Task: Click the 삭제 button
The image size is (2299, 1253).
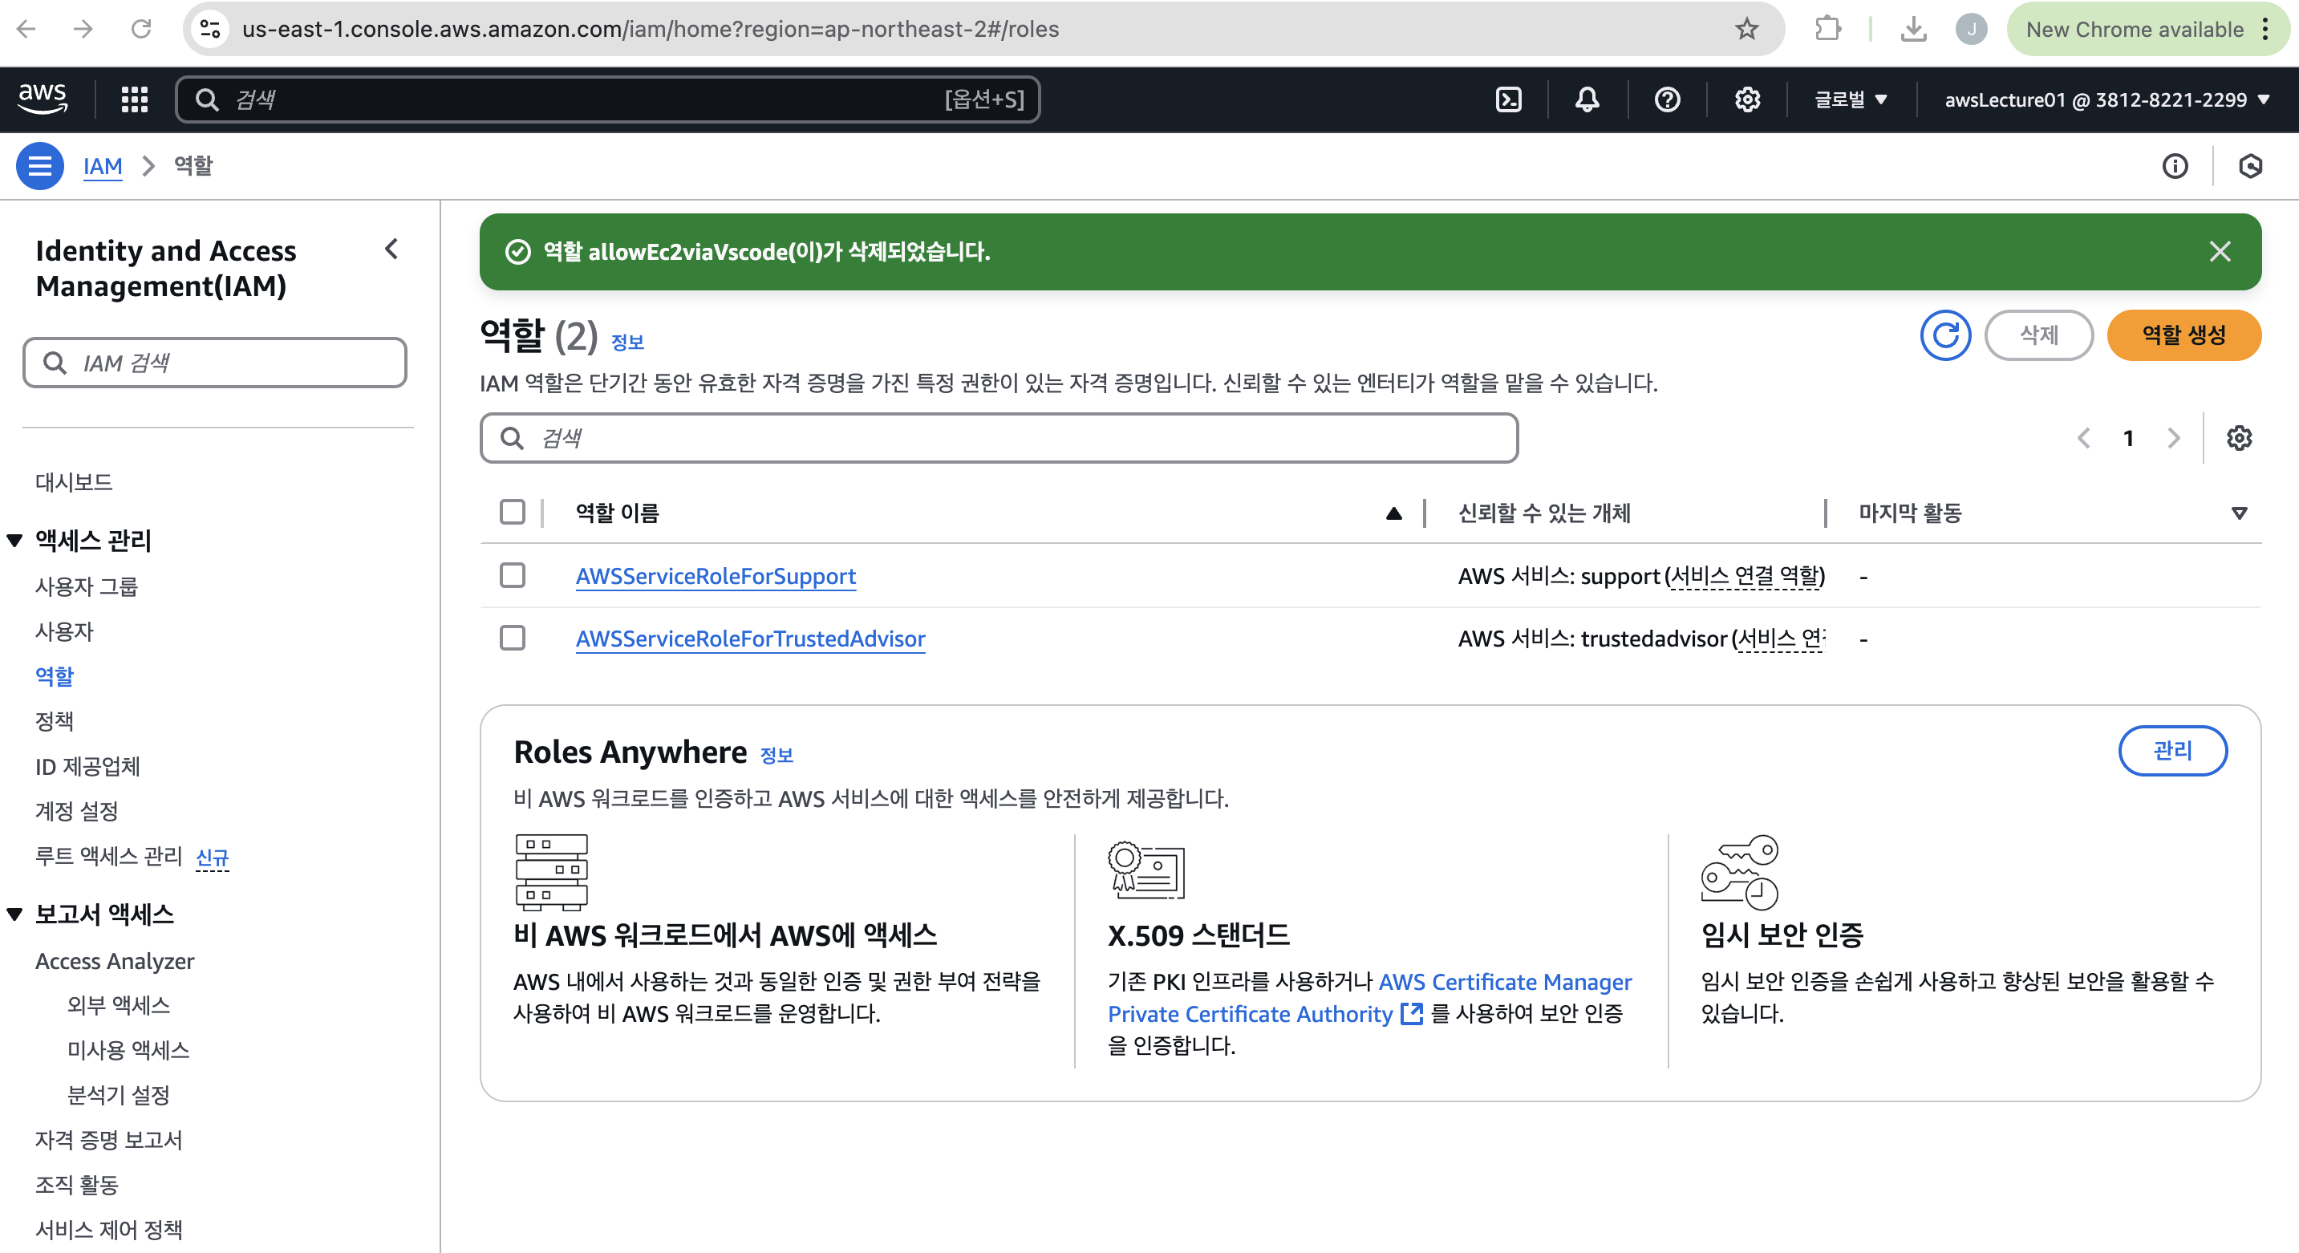Action: [x=2038, y=335]
